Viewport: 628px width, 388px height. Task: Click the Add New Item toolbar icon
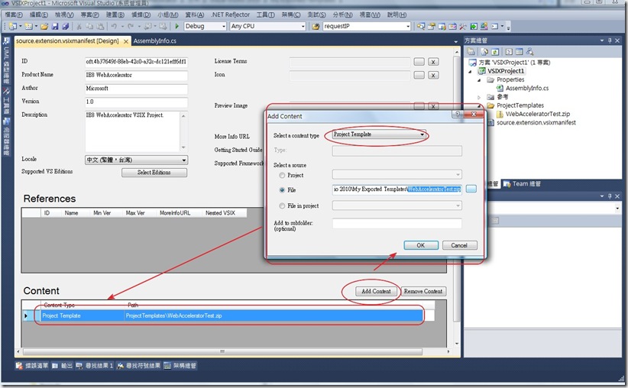tap(28, 27)
